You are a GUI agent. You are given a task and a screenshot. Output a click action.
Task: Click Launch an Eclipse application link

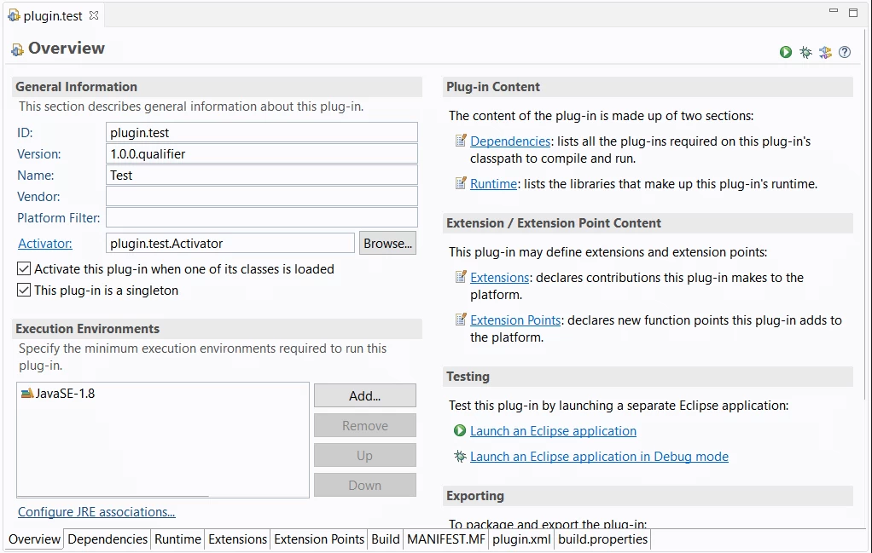click(554, 431)
